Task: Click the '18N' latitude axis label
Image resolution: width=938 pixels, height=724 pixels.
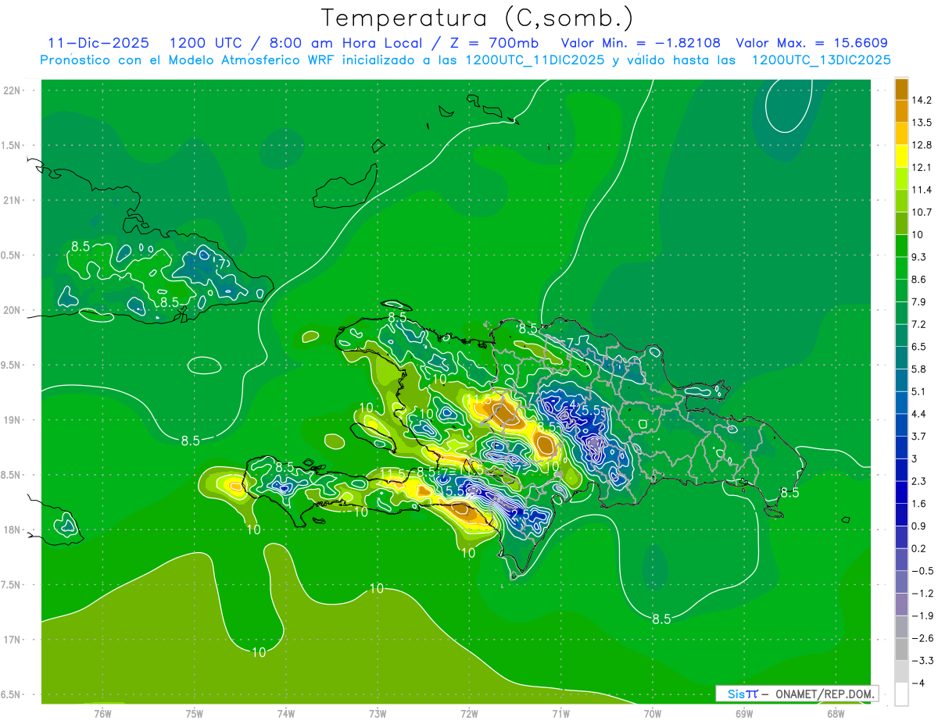Action: click(13, 530)
